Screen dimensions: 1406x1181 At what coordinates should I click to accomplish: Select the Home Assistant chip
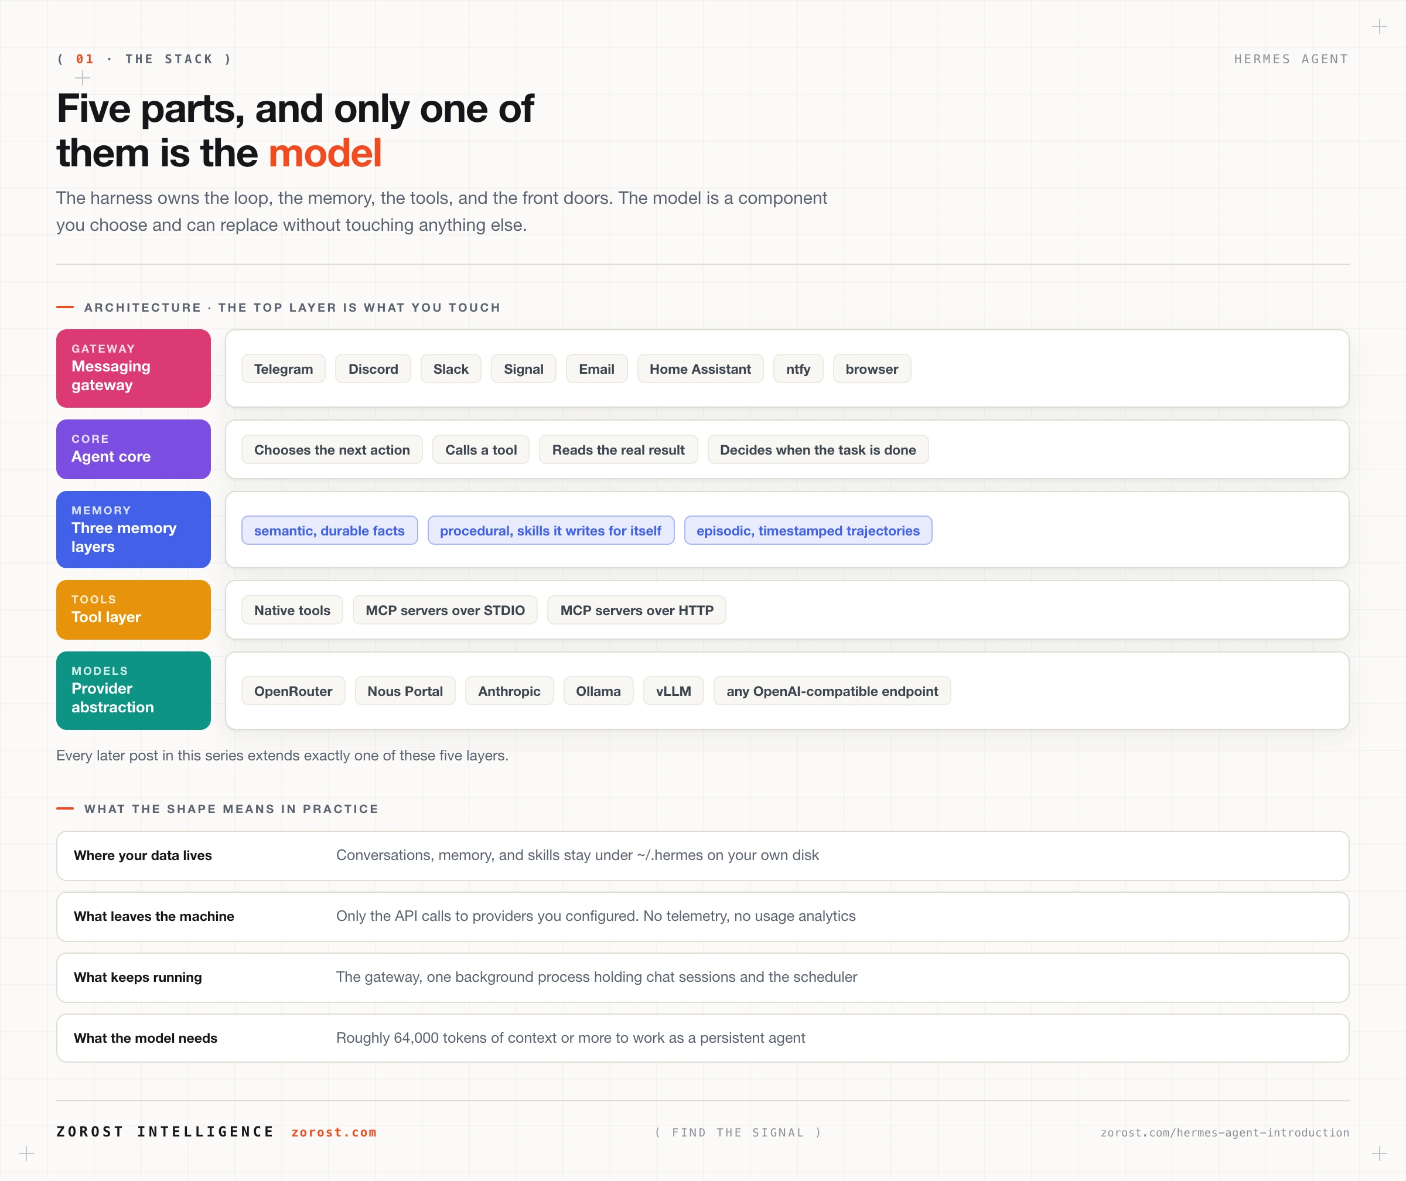pos(699,369)
